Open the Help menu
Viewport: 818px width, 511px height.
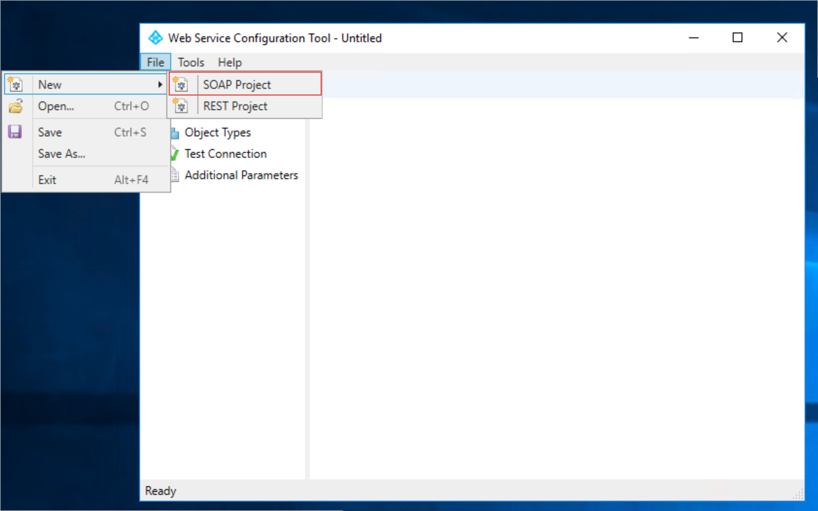tap(230, 62)
